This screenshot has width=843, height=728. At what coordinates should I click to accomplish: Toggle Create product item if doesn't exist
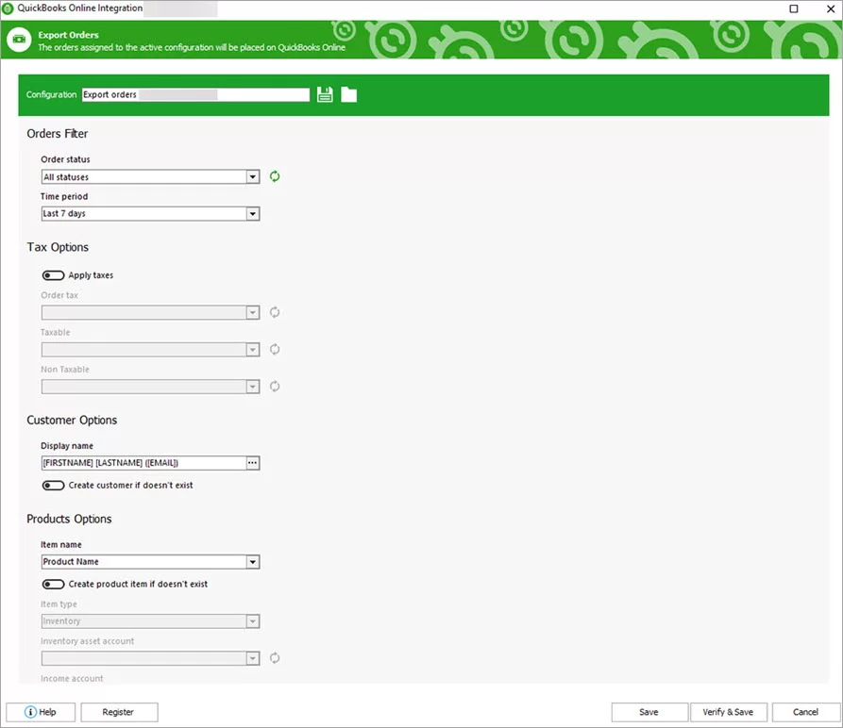(x=53, y=584)
